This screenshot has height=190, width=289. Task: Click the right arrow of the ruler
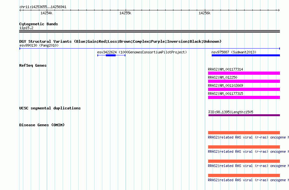[279, 10]
